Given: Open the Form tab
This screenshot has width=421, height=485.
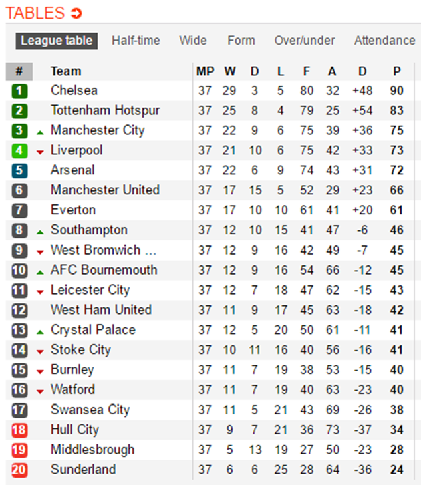Looking at the screenshot, I should click(x=241, y=41).
